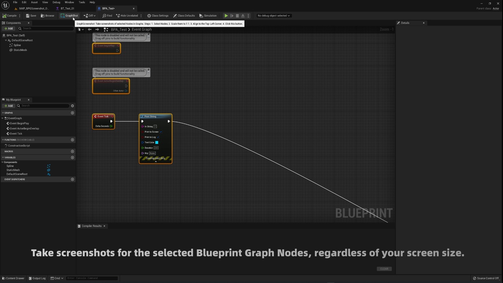Screen dimensions: 503x283
Task: Open the Asset menu
Action: pos(35,2)
